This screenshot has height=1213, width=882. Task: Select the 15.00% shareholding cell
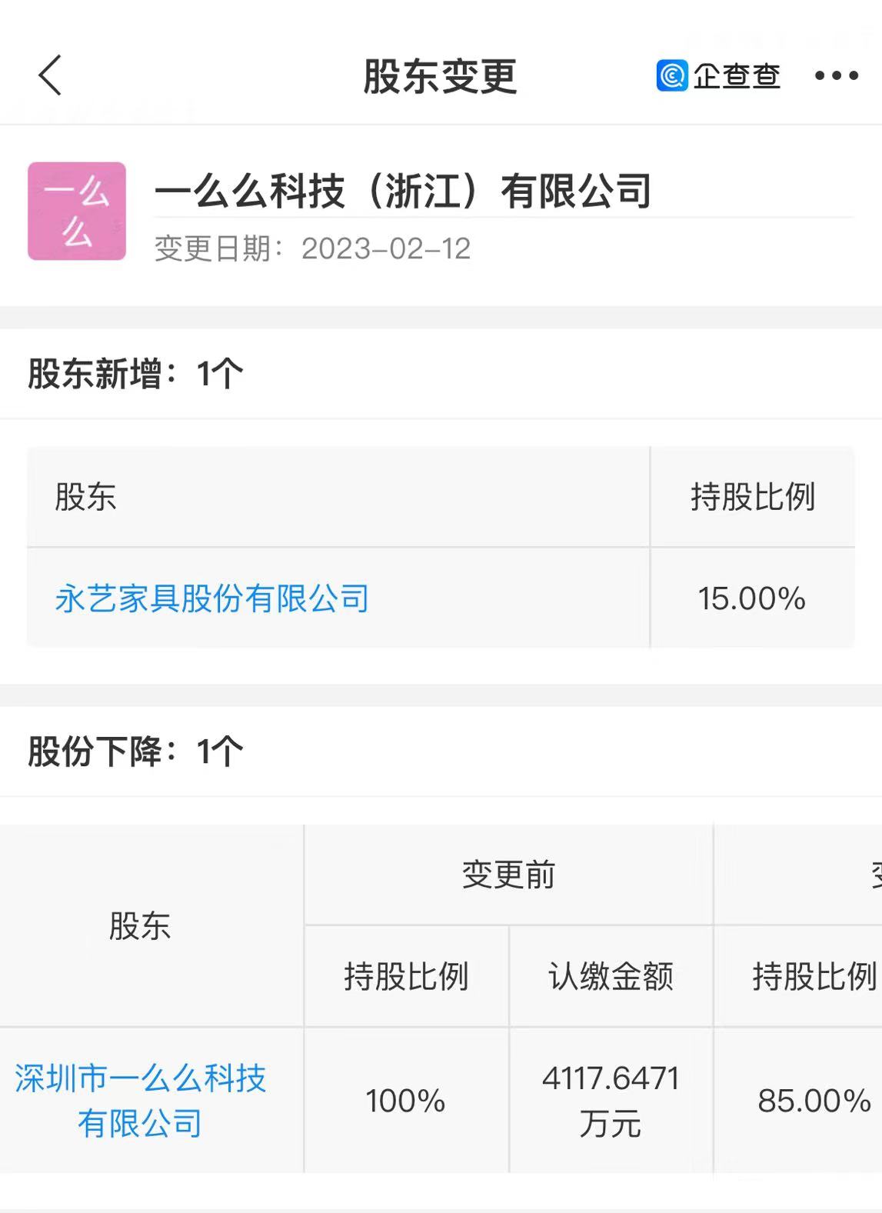tap(752, 598)
